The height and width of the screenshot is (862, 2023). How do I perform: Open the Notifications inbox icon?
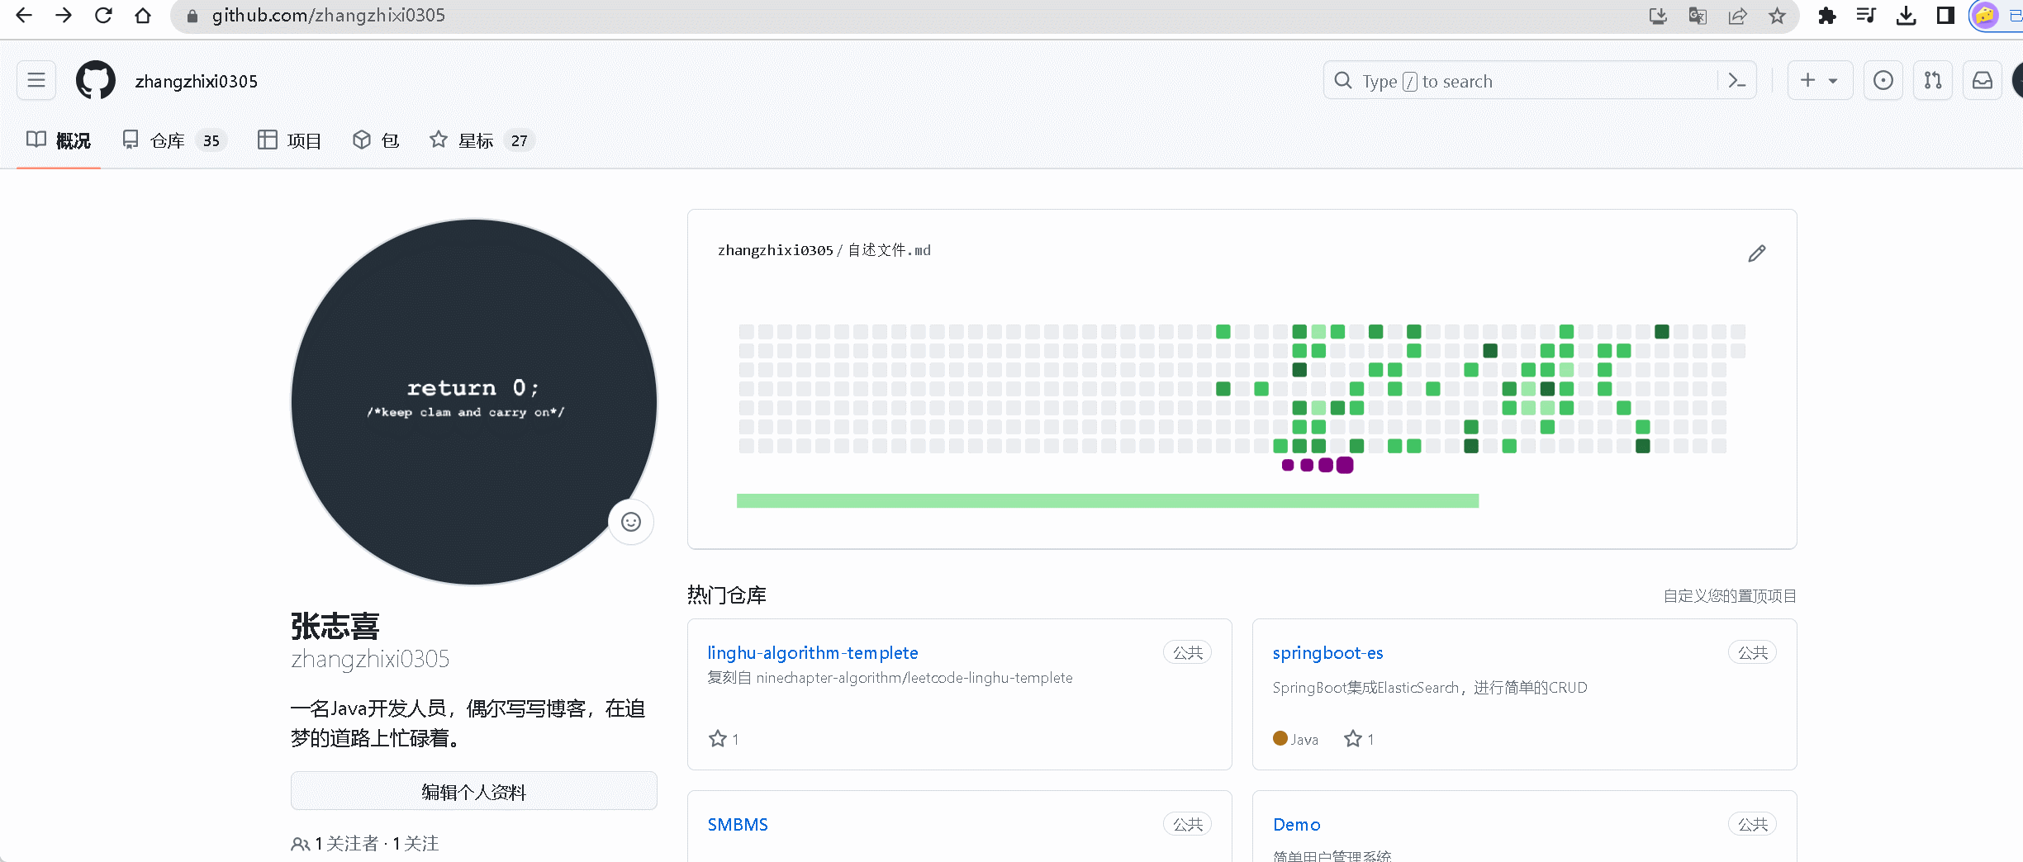(1983, 80)
